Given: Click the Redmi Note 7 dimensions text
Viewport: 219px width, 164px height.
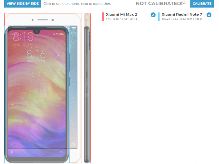Looking at the screenshot, I should coord(182,19).
